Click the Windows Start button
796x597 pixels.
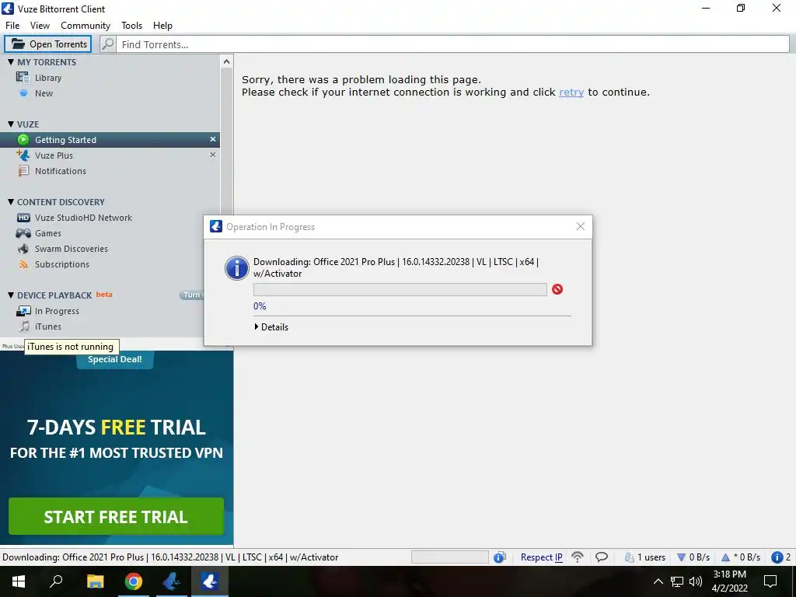point(19,581)
